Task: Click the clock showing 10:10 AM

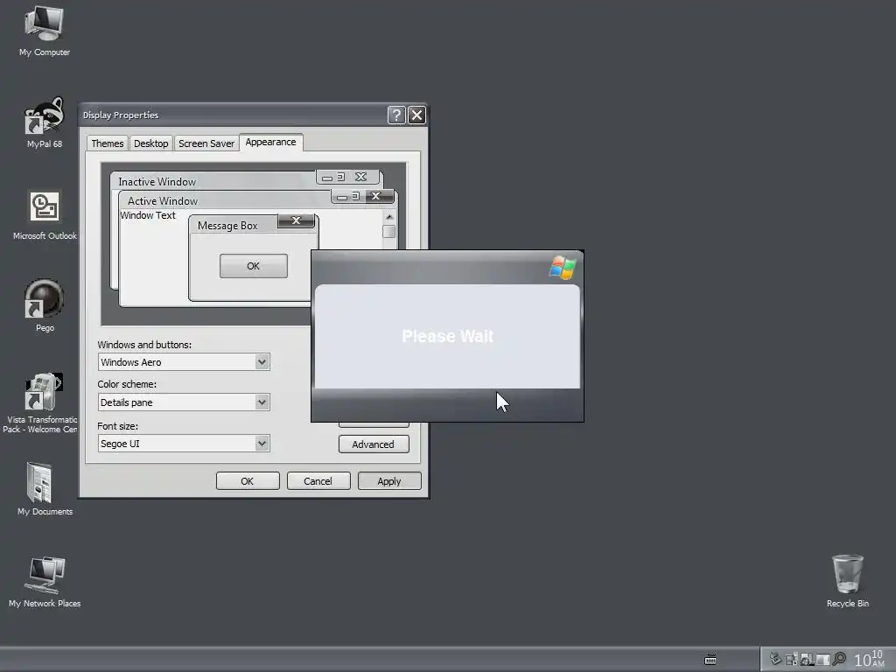Action: tap(869, 659)
